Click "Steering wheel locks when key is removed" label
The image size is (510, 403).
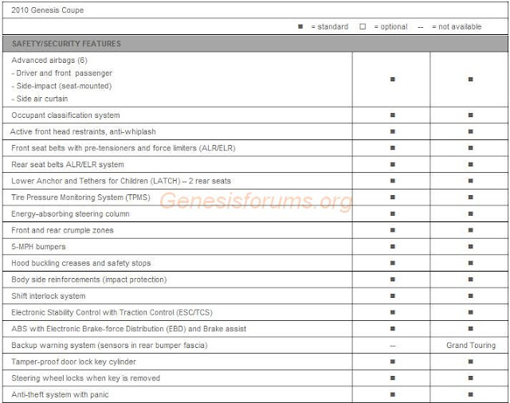pyautogui.click(x=85, y=378)
